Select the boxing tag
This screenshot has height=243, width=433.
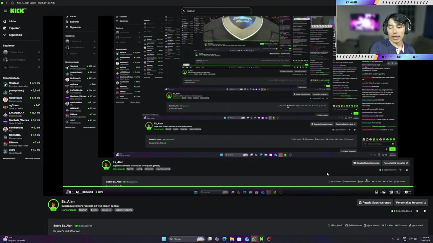click(x=94, y=210)
